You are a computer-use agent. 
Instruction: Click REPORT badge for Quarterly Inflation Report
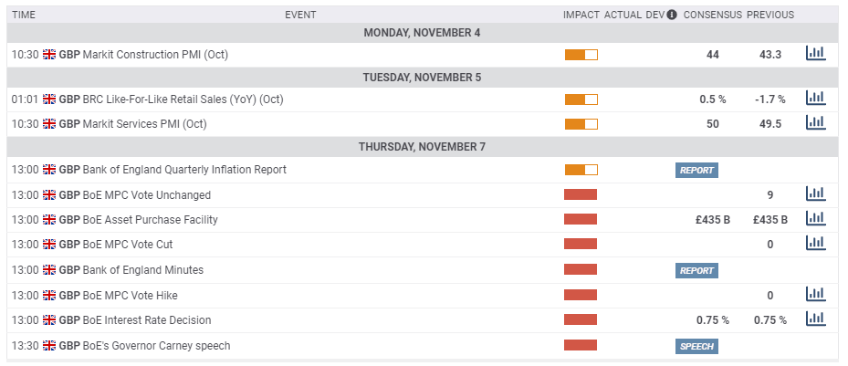click(x=696, y=170)
